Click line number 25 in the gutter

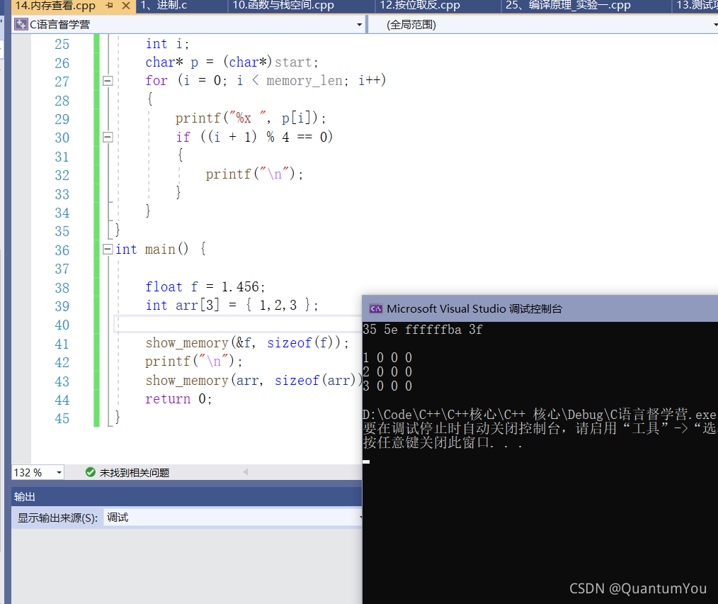[62, 44]
